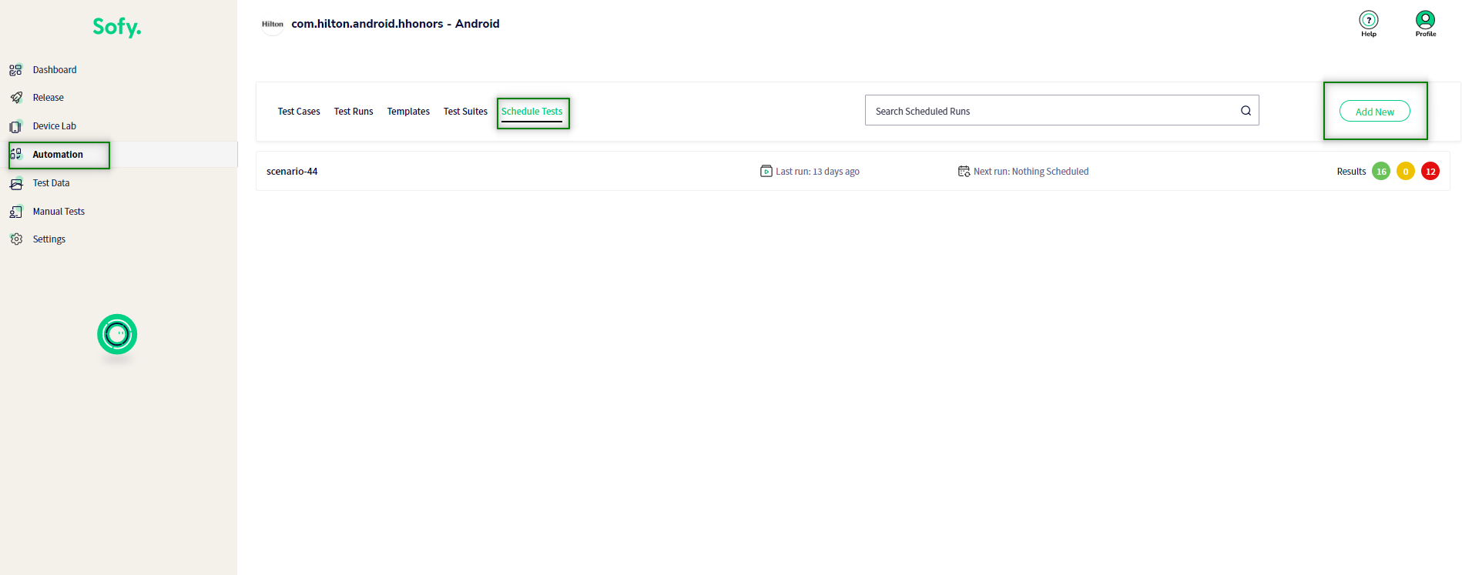This screenshot has height=575, width=1462.
Task: Click the Hilton app logo
Action: pos(273,24)
